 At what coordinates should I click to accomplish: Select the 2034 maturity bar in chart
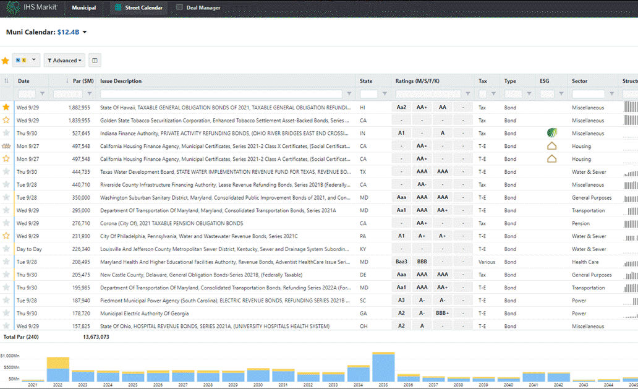pos(359,374)
